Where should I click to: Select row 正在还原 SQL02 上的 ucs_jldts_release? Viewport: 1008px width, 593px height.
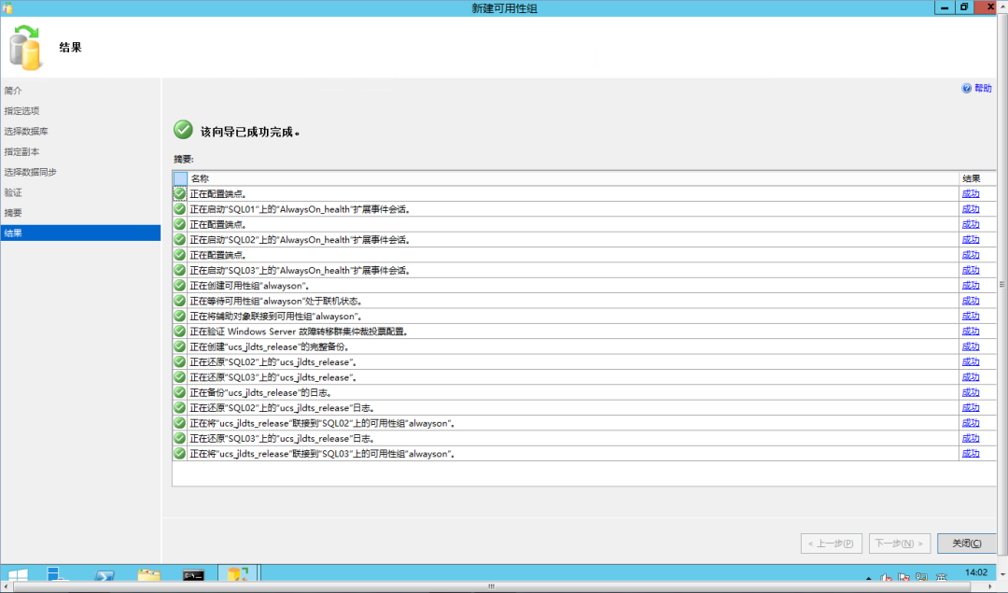(584, 362)
